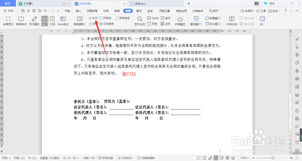Open the help question mark icon

coord(285,11)
